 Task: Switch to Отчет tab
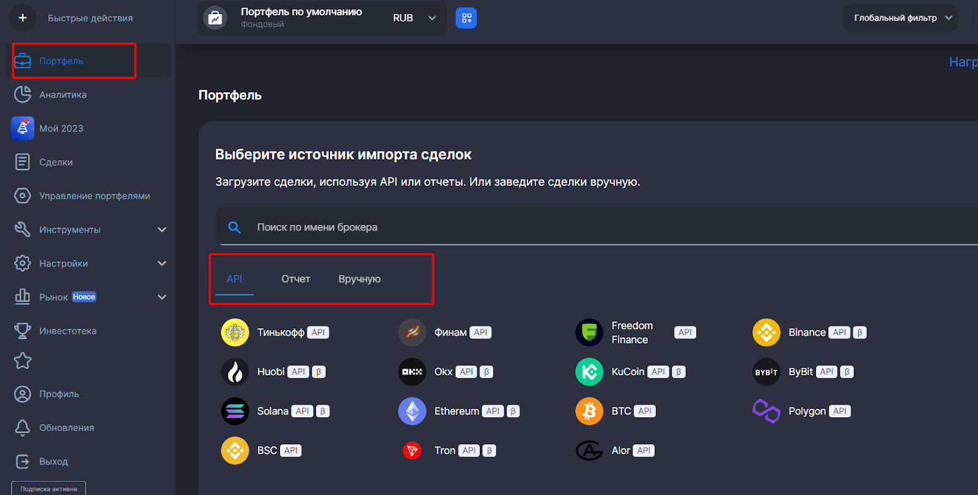[296, 279]
